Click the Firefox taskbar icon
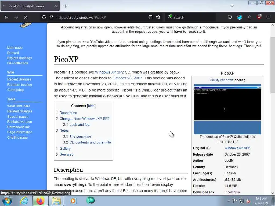Image resolution: width=275 pixels, height=206 pixels. coord(40,201)
